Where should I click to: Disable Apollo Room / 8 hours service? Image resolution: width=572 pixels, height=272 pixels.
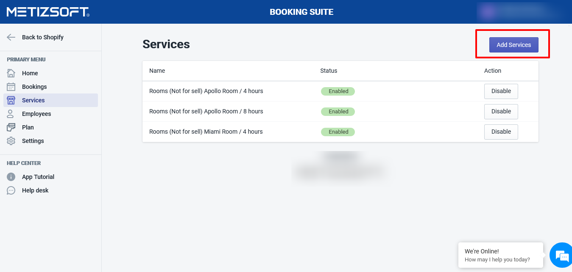pos(501,111)
